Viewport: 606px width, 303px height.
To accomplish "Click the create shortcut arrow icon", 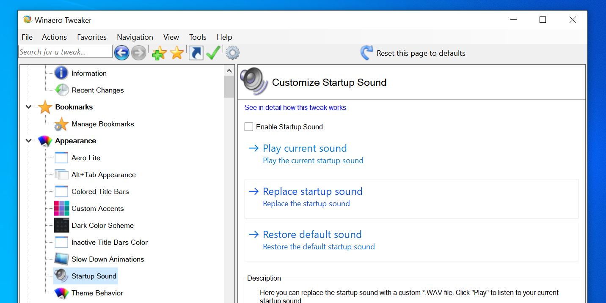I will click(196, 53).
